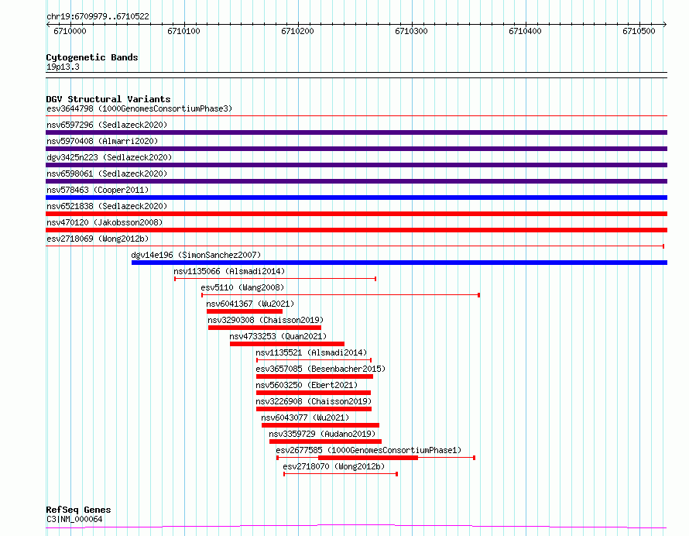Open the C3|NM_000064 RefSeq gene label

74,519
